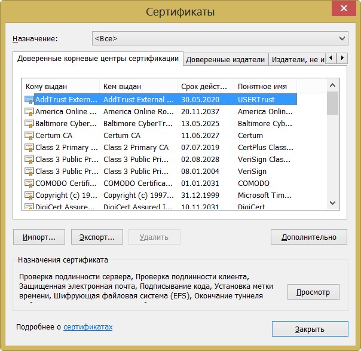Click the expiry date 20.11.2037
361x351 pixels.
coord(200,112)
